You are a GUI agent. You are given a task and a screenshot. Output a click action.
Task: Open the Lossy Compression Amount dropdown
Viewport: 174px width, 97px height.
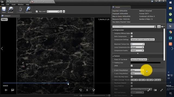pyautogui.click(x=137, y=47)
